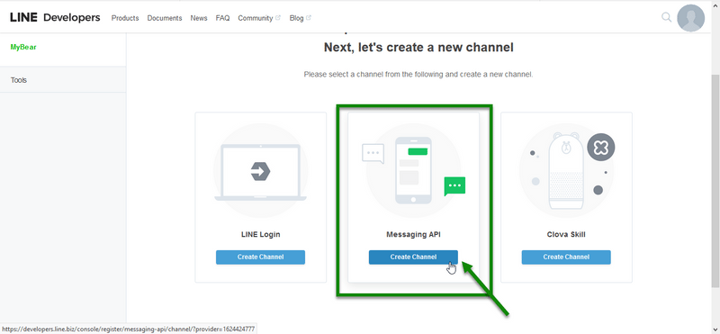Click the LINE Developers logo

tap(55, 18)
